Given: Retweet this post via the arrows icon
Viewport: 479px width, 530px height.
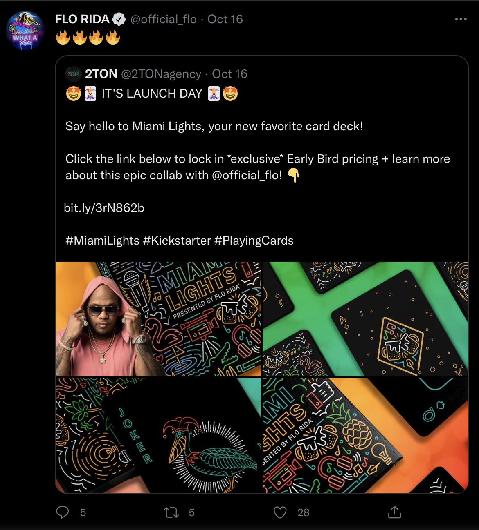Looking at the screenshot, I should coord(171,512).
